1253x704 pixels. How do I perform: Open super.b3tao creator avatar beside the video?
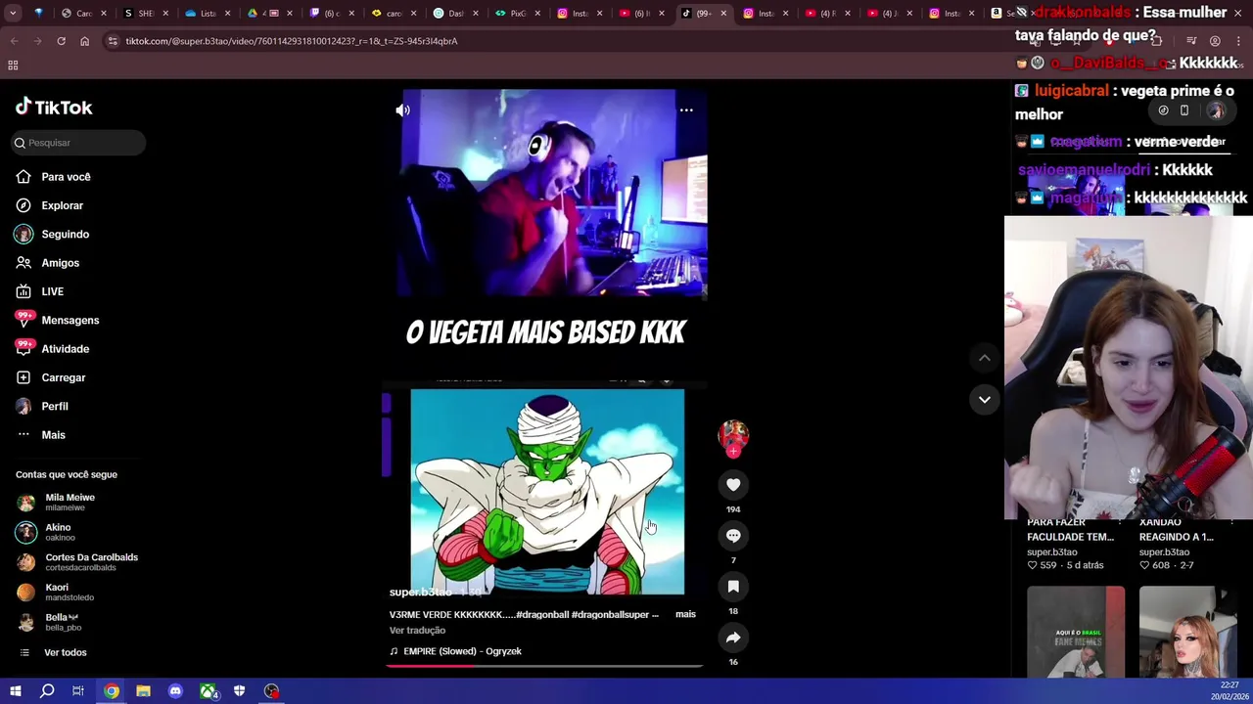point(733,435)
